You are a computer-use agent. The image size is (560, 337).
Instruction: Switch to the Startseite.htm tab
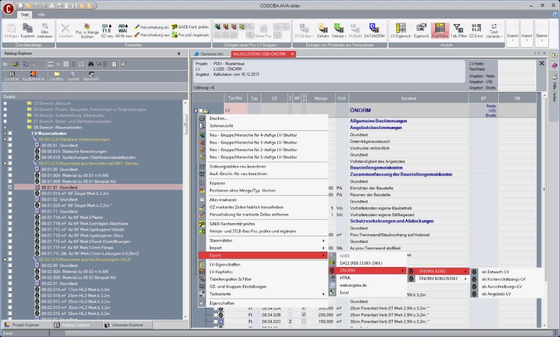click(212, 54)
